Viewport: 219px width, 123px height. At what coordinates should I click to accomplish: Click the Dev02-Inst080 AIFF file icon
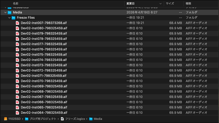point(17,28)
